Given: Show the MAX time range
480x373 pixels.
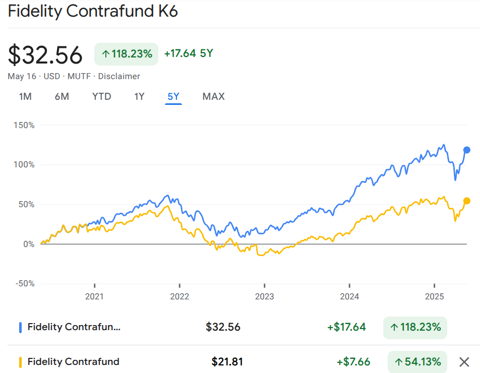Looking at the screenshot, I should [214, 97].
